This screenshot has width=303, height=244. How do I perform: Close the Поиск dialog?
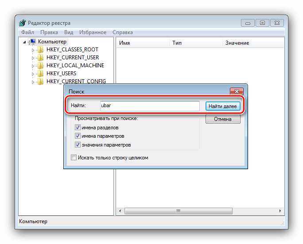237,91
